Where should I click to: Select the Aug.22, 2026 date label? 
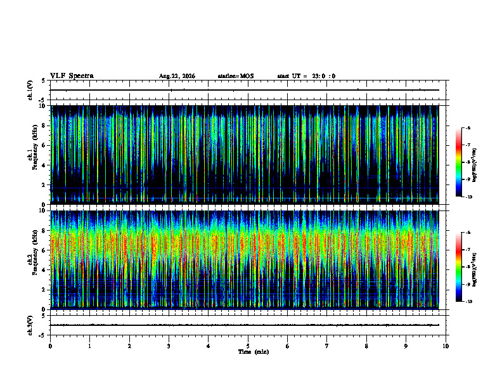177,76
